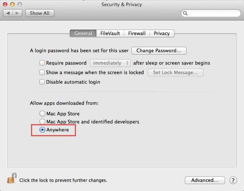
Task: Open the Privacy tab
Action: pos(162,34)
